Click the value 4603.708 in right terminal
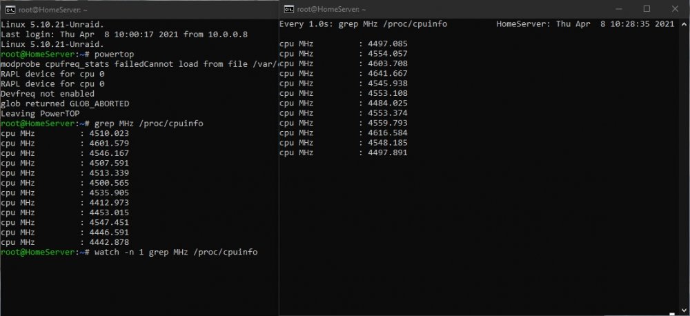690x316 pixels. click(x=388, y=63)
